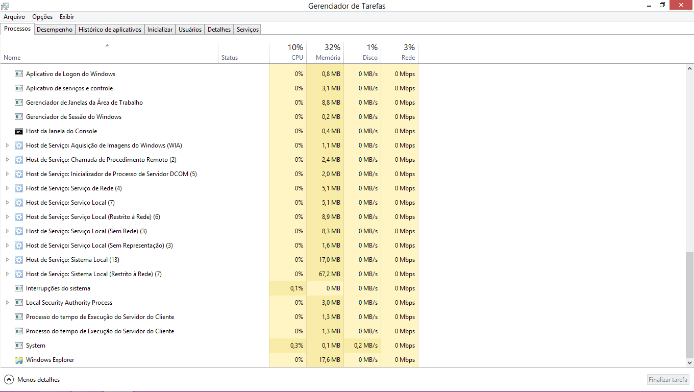Open the Opções menu
Image resolution: width=694 pixels, height=392 pixels.
pyautogui.click(x=42, y=17)
